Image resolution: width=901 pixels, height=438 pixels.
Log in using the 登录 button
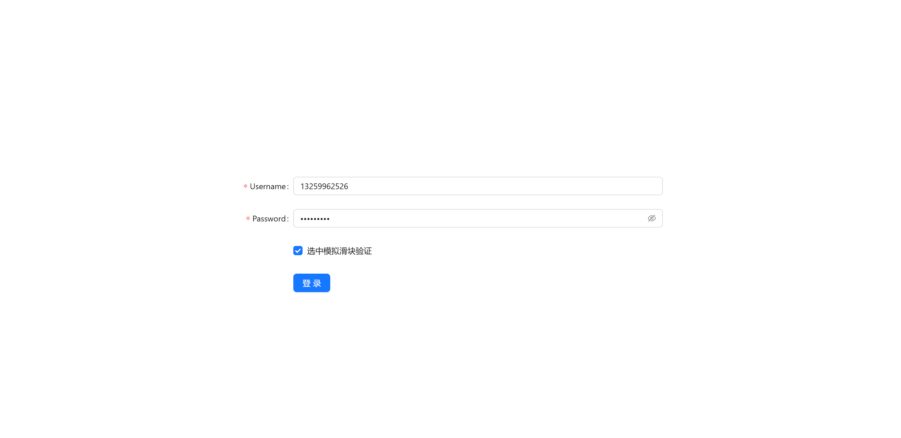[x=311, y=283]
